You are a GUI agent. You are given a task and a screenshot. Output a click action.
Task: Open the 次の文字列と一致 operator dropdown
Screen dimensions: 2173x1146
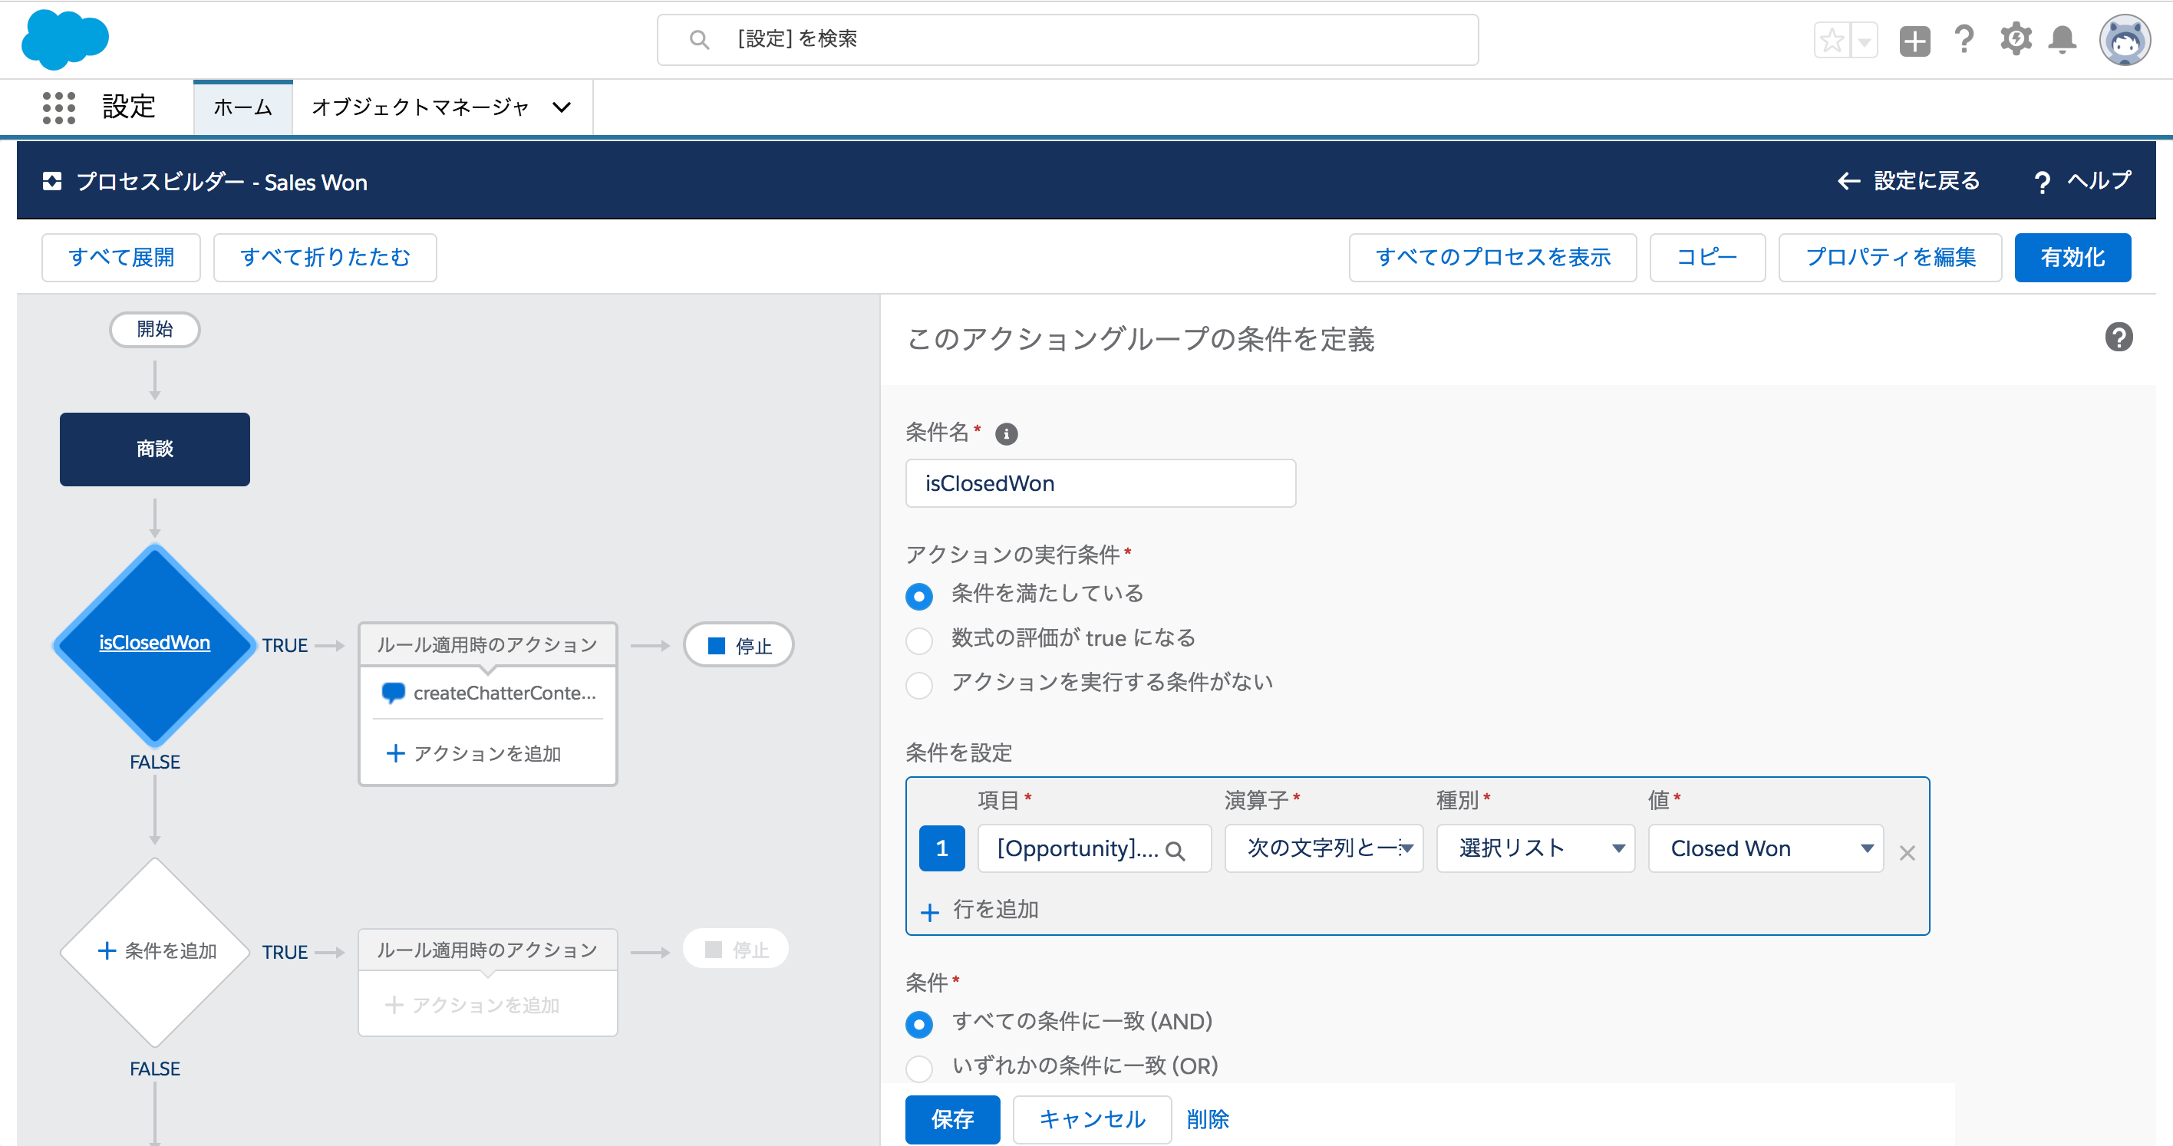1324,848
